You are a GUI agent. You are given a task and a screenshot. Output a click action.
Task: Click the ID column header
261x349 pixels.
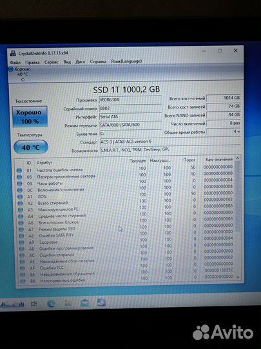[x=28, y=163]
